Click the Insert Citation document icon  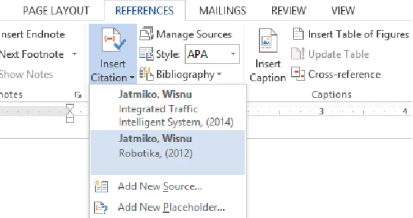click(114, 40)
